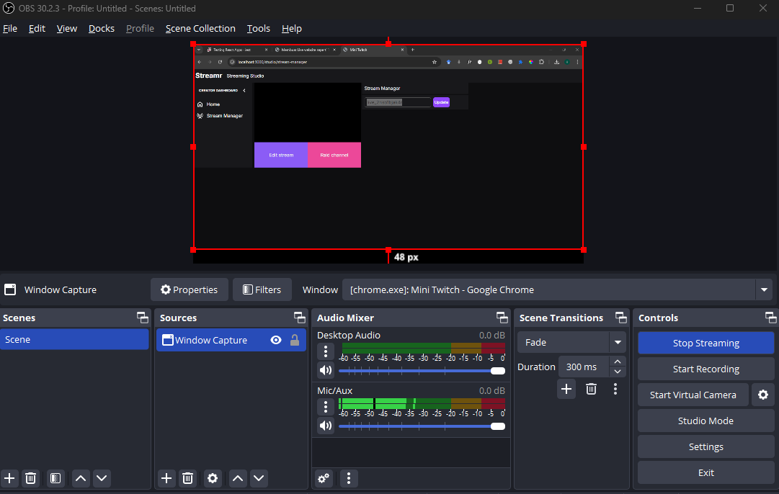
Task: Mute Desktop Audio with its speaker icon
Action: pos(326,369)
